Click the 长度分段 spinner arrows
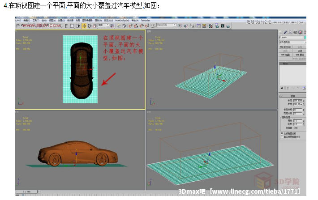This screenshot has height=200, width=318. point(304,110)
